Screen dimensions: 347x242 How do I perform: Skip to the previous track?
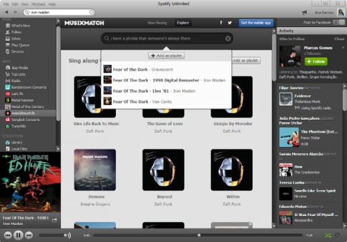pos(7,235)
